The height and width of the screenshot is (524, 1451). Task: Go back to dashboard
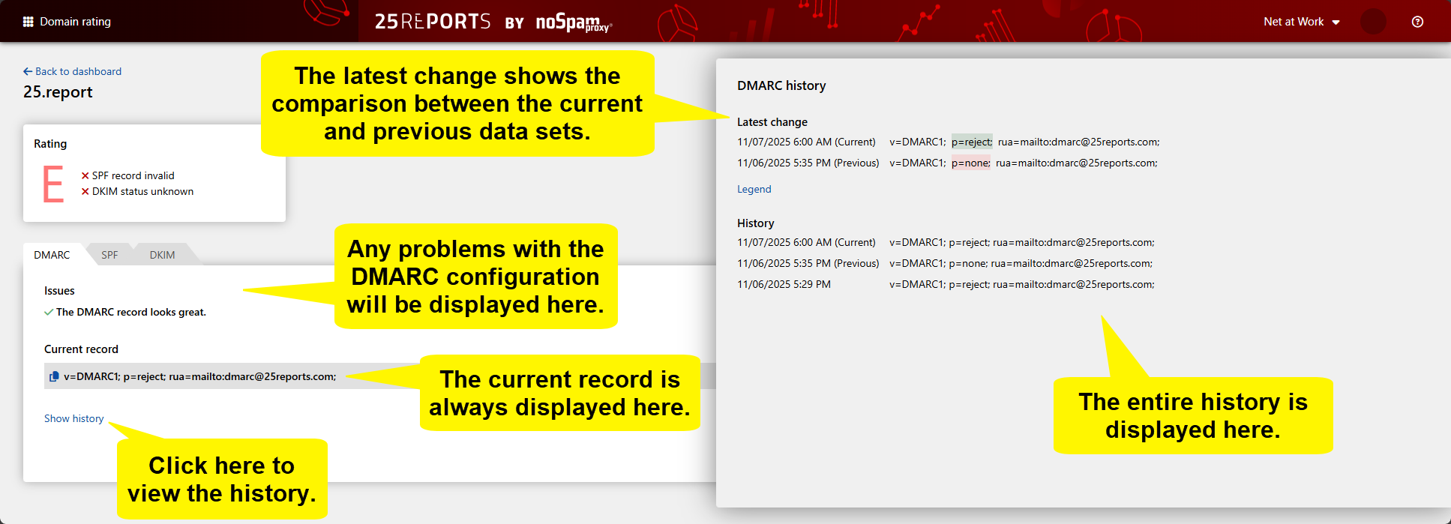coord(72,71)
